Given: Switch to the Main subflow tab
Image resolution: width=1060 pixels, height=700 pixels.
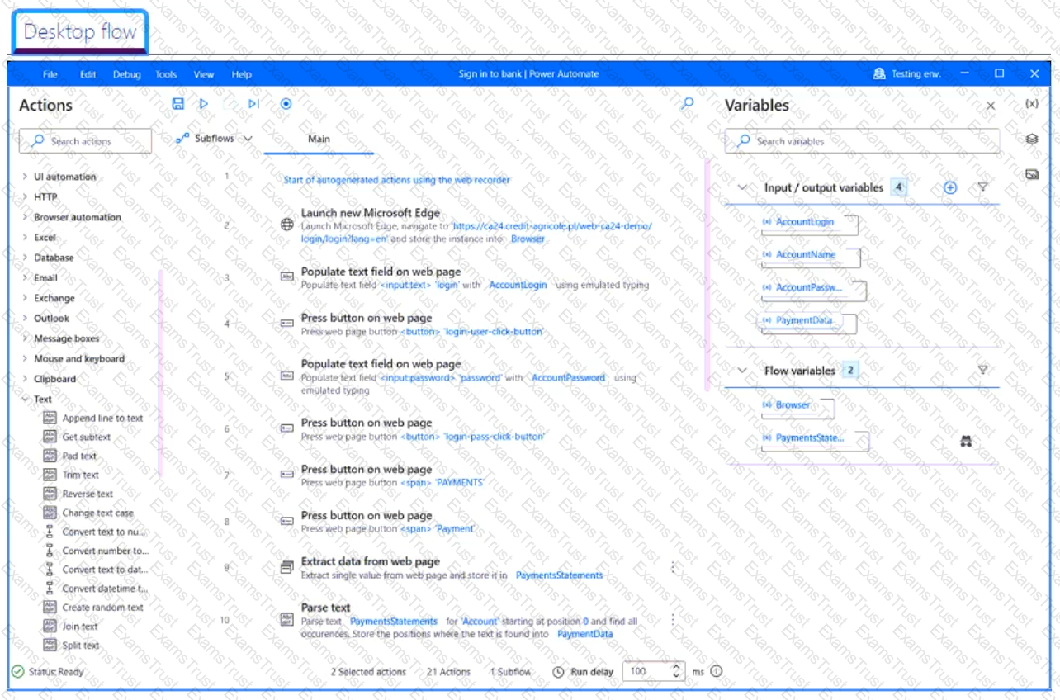Looking at the screenshot, I should 319,139.
